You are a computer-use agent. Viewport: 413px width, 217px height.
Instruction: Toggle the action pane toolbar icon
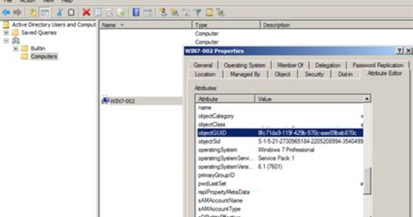point(148,12)
